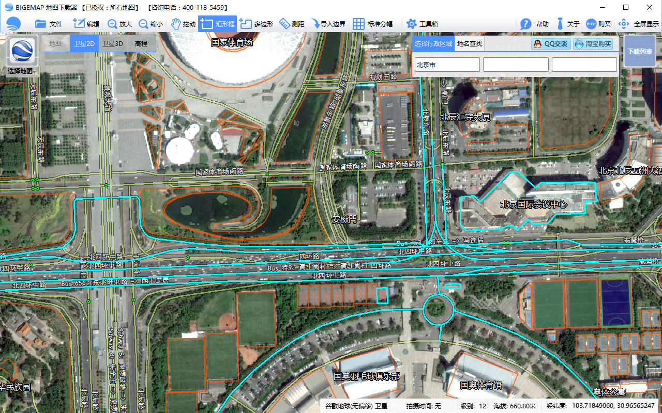Click the 华民族园 map label
The height and width of the screenshot is (413, 662).
click(x=16, y=387)
